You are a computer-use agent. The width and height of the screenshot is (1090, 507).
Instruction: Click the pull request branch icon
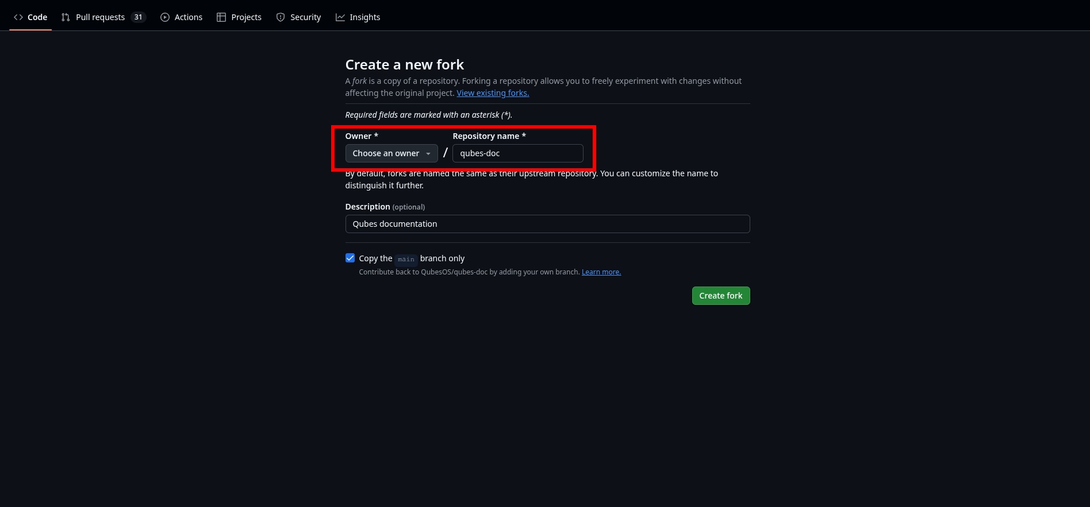(x=65, y=17)
